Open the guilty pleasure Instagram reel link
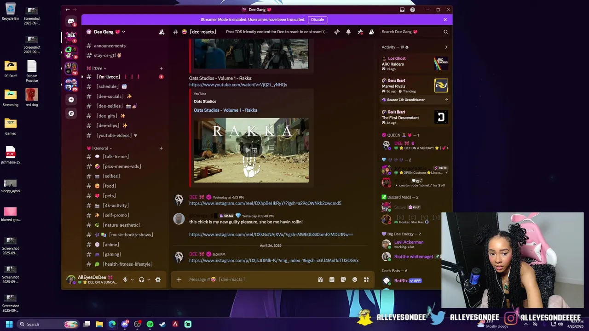 [x=271, y=234]
